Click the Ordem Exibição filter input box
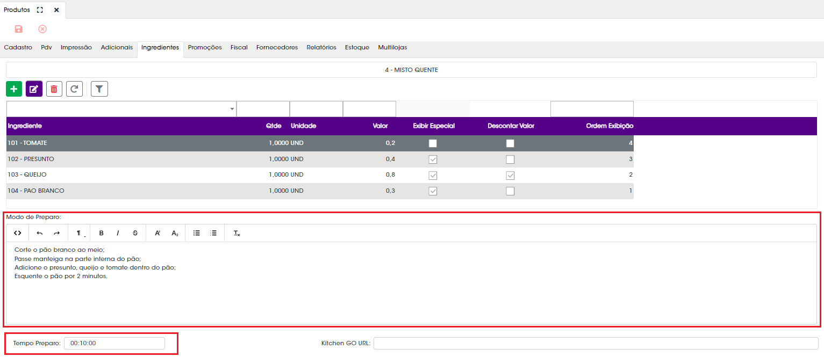824x364 pixels. (592, 109)
